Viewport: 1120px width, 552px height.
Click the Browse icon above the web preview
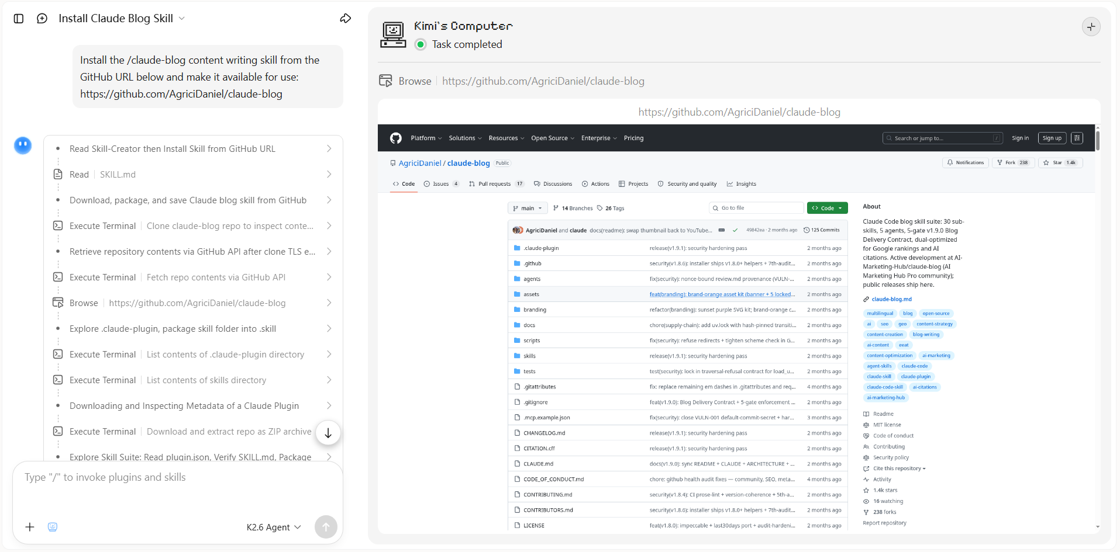[385, 81]
